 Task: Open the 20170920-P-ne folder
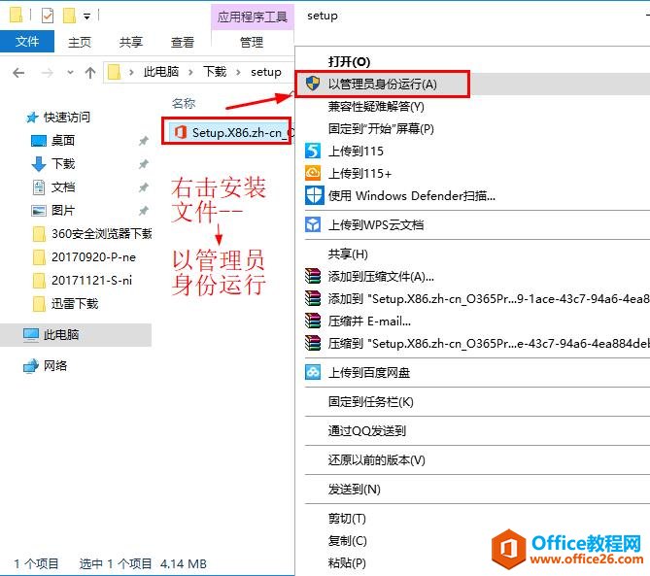[93, 257]
